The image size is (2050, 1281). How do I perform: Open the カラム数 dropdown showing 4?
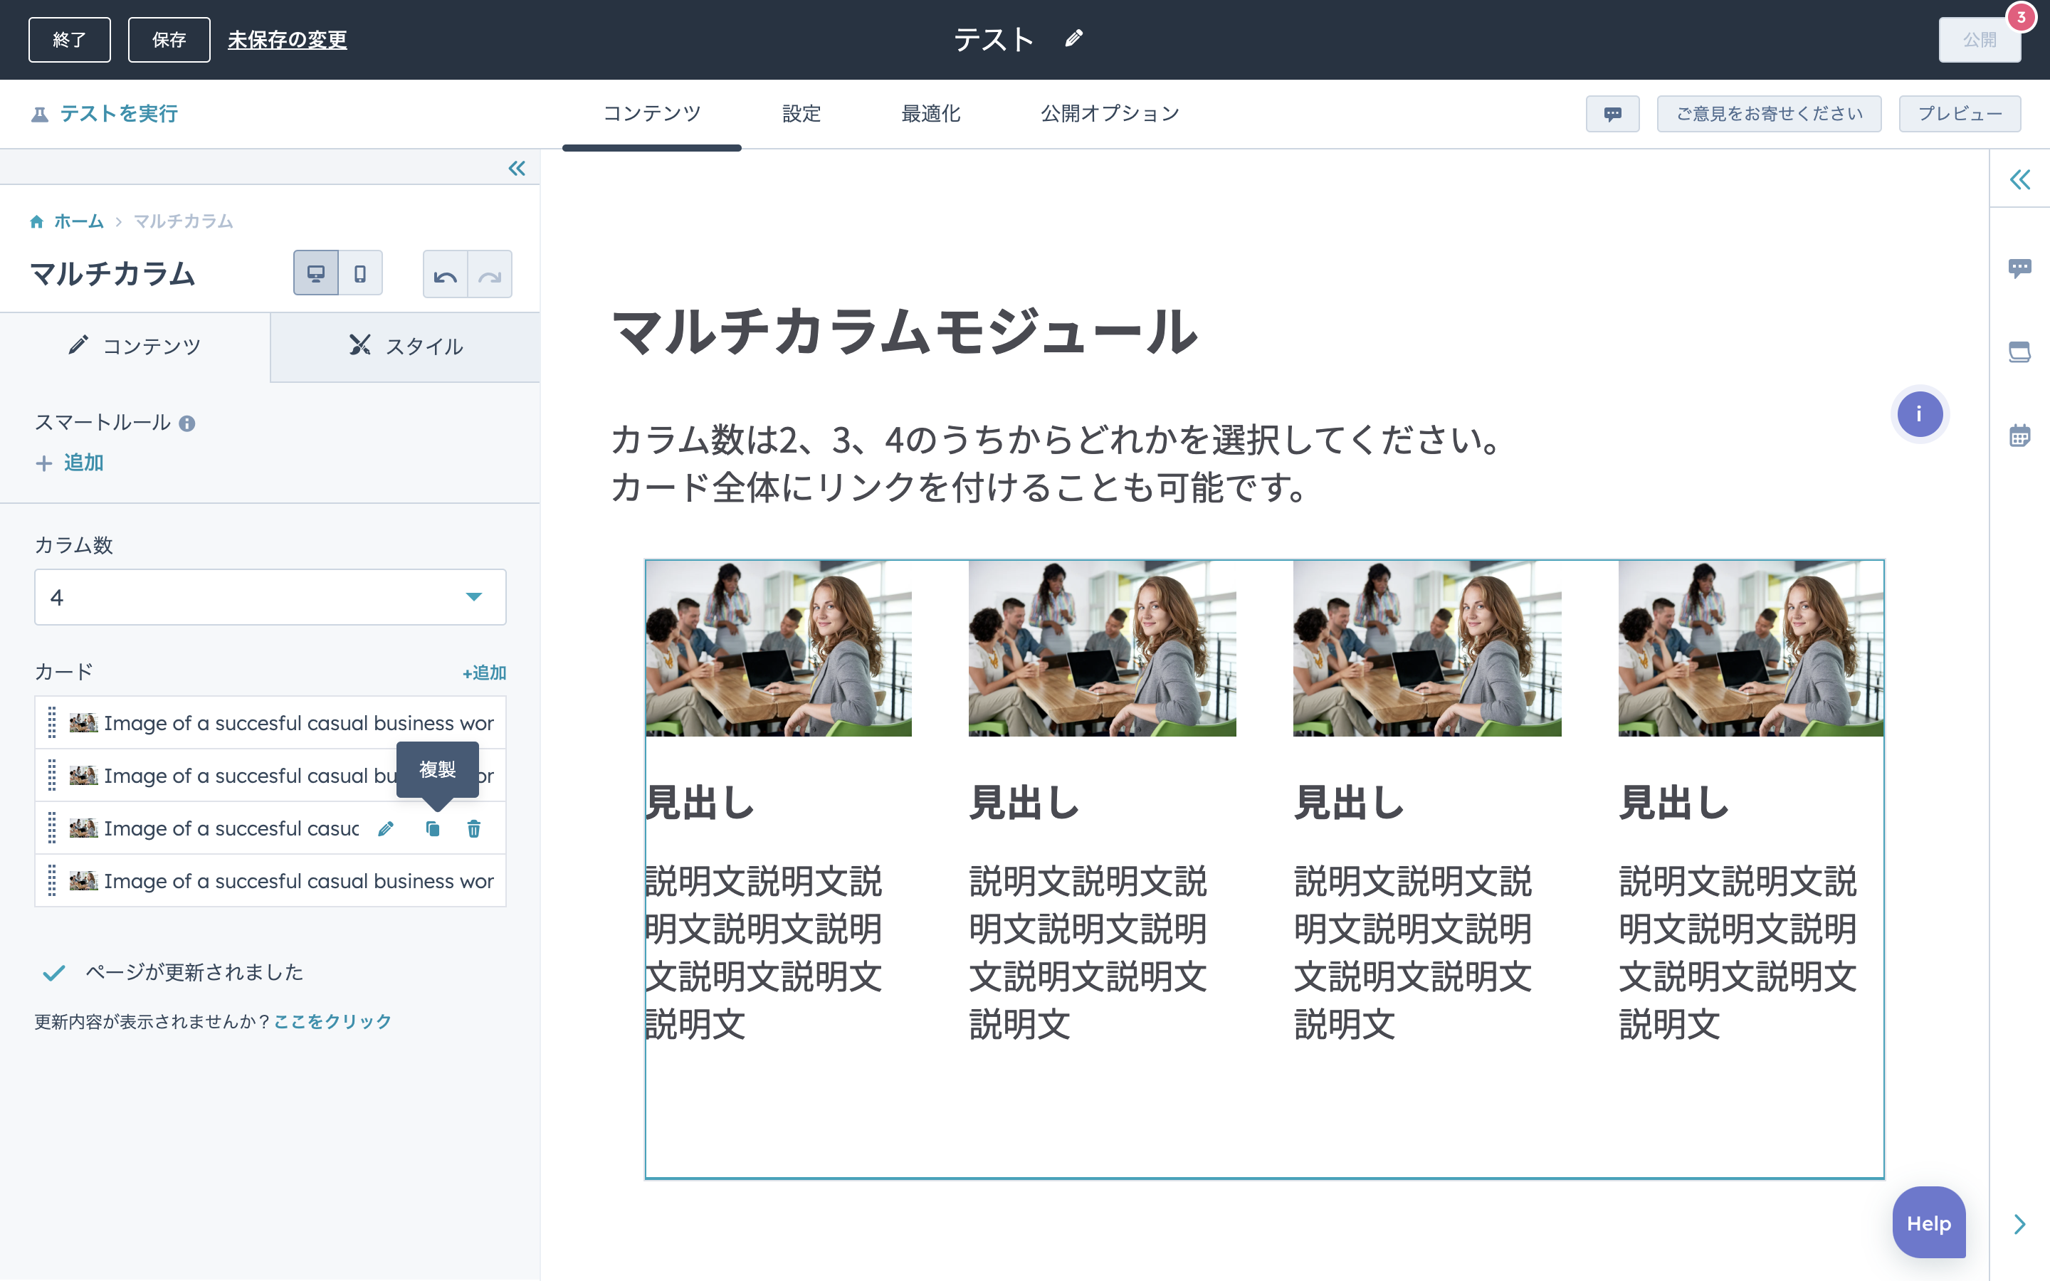(270, 597)
